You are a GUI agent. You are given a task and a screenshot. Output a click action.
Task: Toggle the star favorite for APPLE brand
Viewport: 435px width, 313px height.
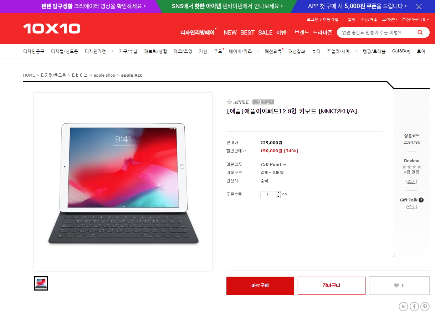tap(229, 102)
